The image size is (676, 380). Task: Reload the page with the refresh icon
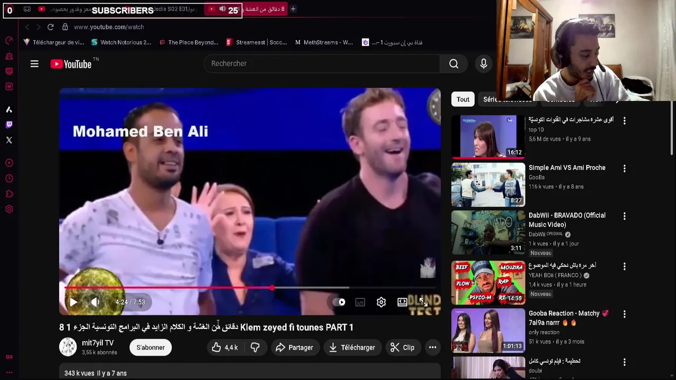(50, 27)
